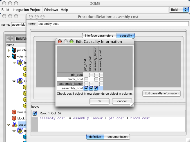
Task: Collapse the O filter node
Action: click(x=14, y=81)
